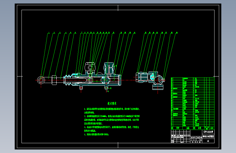The image size is (236, 153).
Task: Click the last technical requirement note line
Action: click(x=96, y=134)
